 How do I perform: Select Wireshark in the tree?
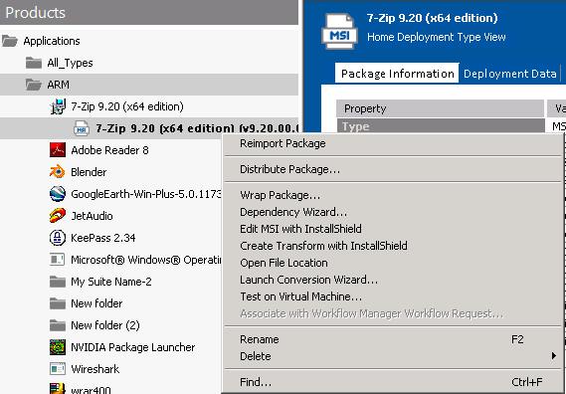click(x=94, y=369)
